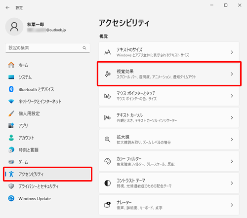The height and width of the screenshot is (218, 247).
Task: Click the ナレーター title text
Action: 124,202
